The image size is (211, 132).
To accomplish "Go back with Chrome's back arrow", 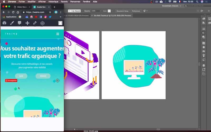I will pos(4,12).
